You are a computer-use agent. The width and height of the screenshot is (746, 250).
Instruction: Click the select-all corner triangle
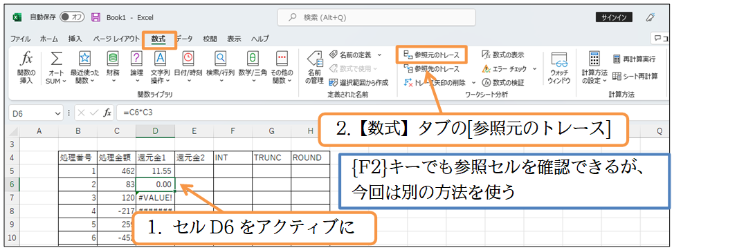point(13,131)
